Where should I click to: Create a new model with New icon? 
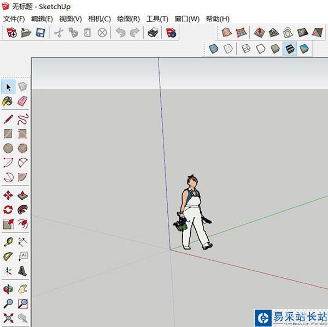11,33
